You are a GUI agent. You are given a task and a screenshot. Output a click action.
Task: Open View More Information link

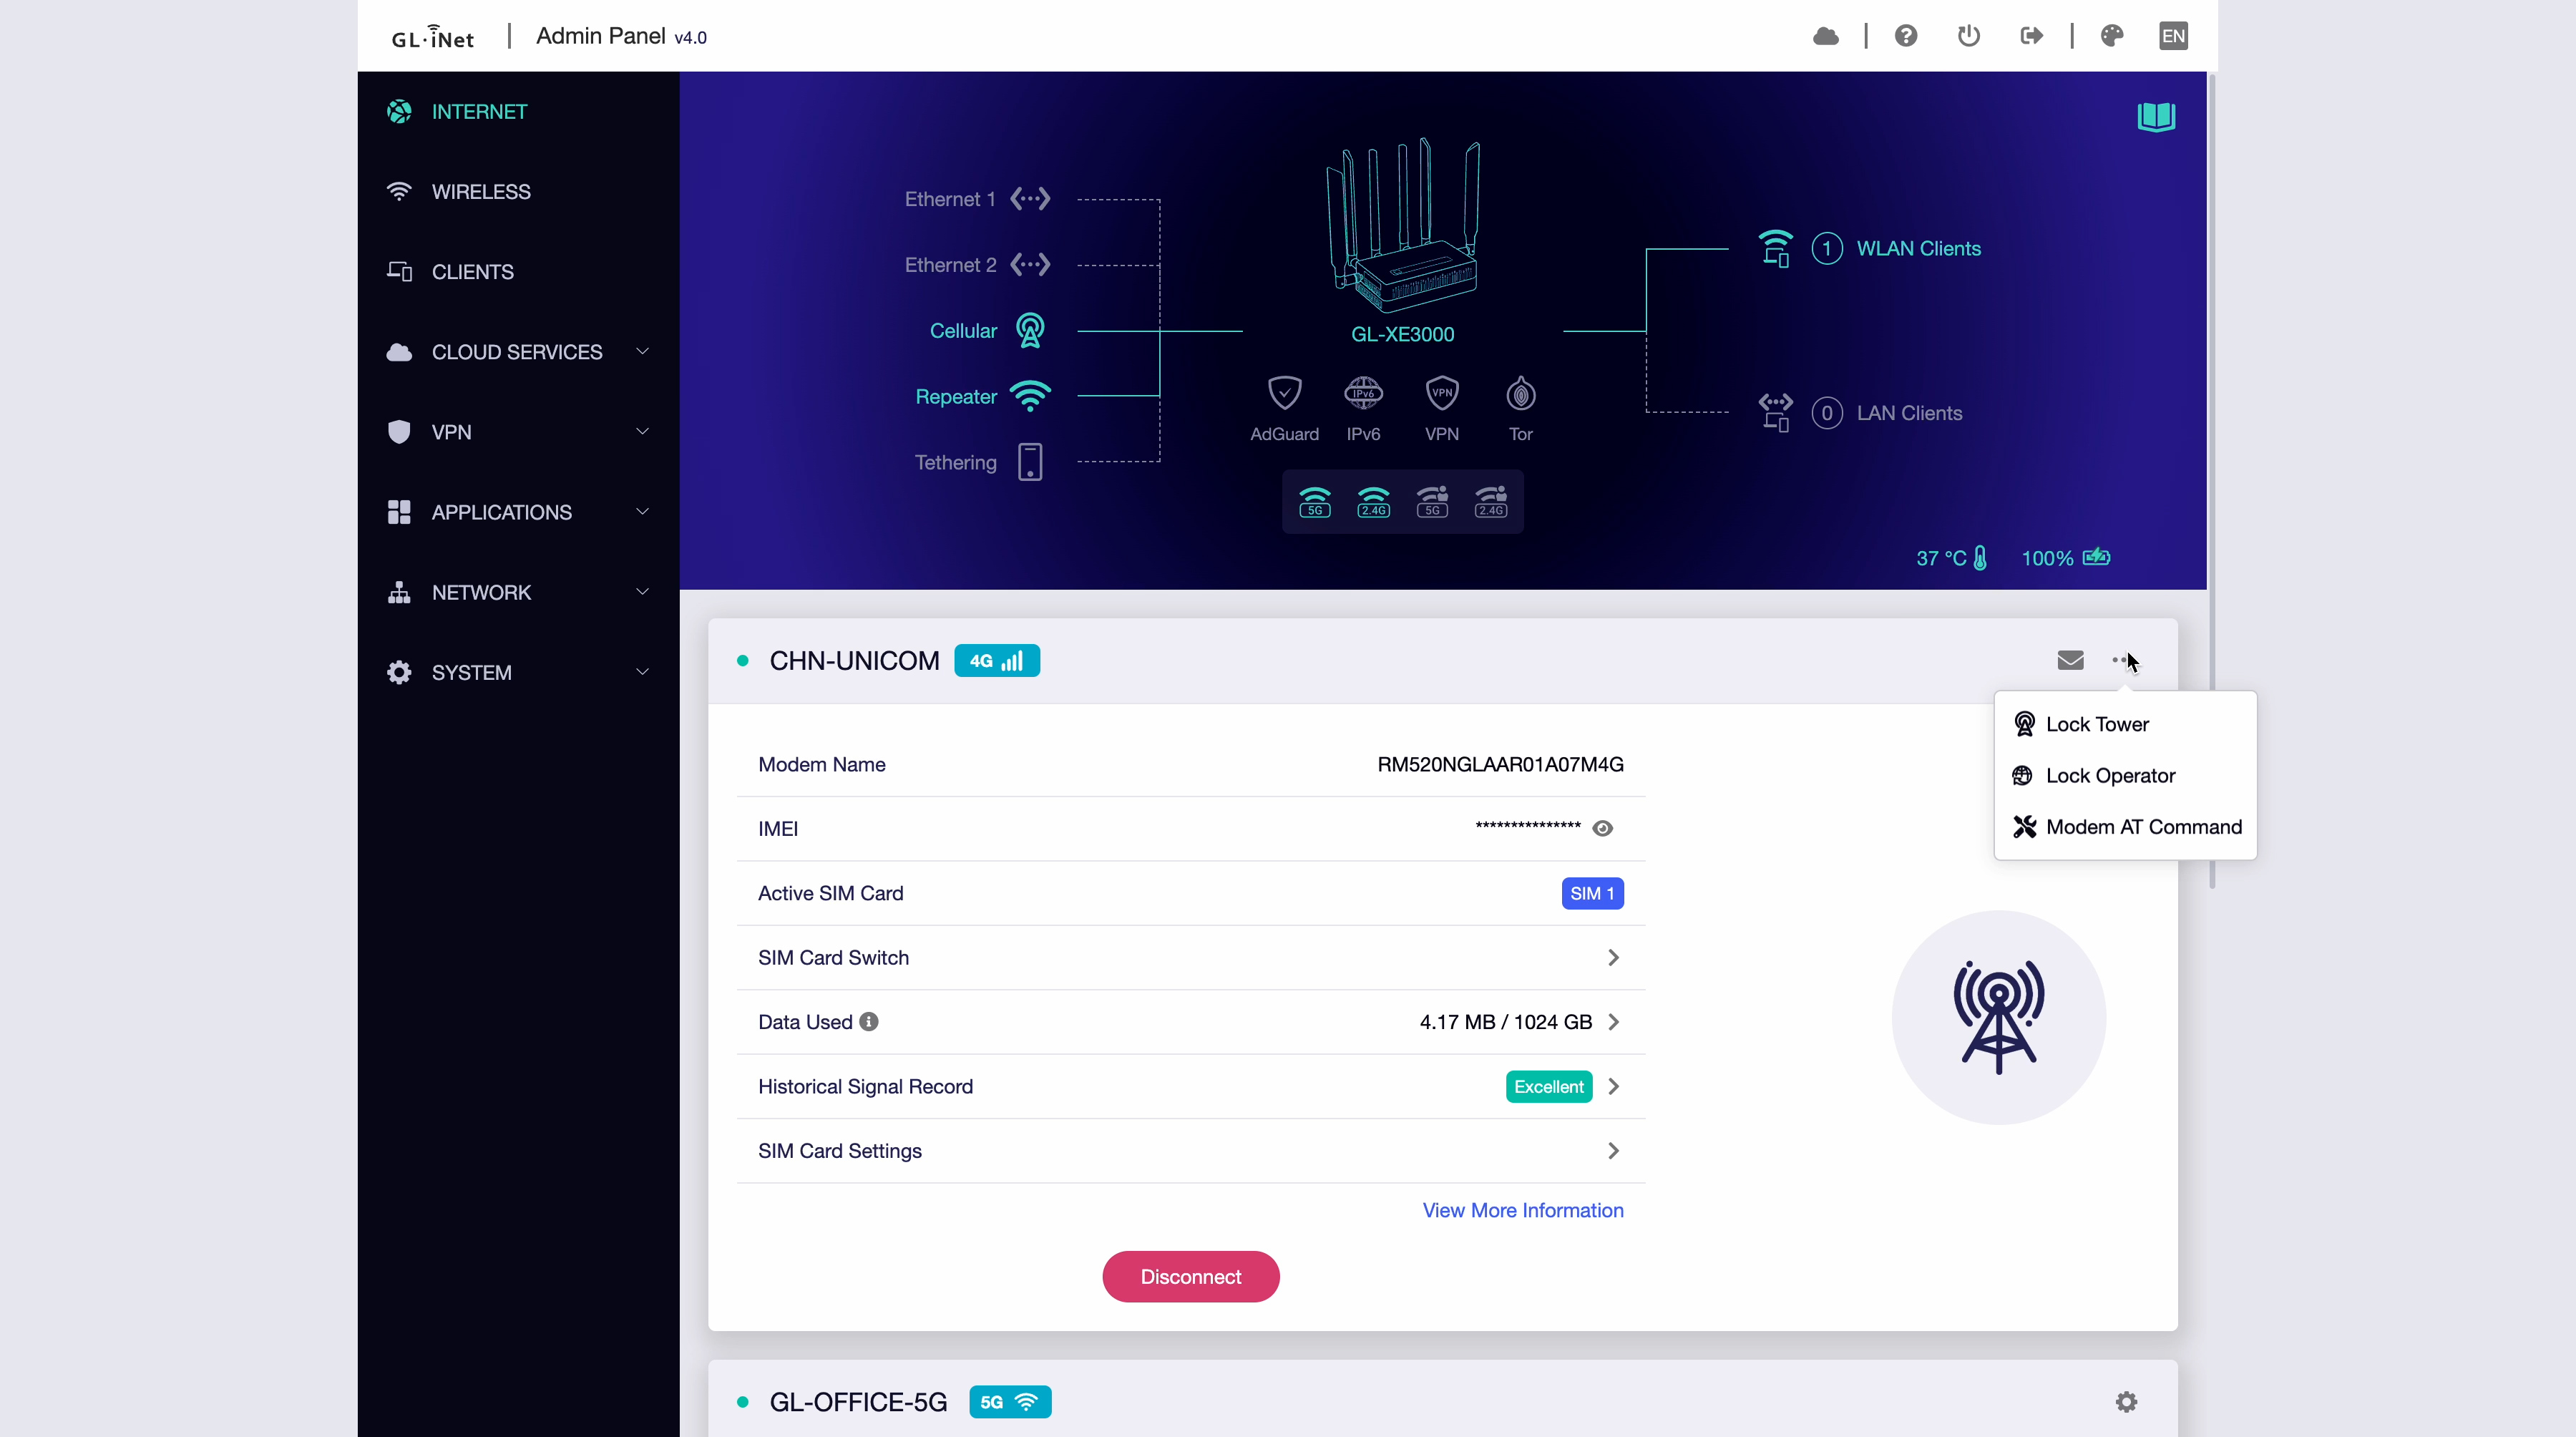pos(1523,1210)
